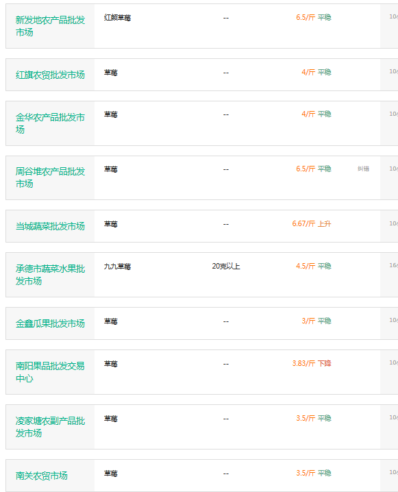Open 新发地农产品批发市场 market link
Screen dimensions: 398x492
(50, 26)
